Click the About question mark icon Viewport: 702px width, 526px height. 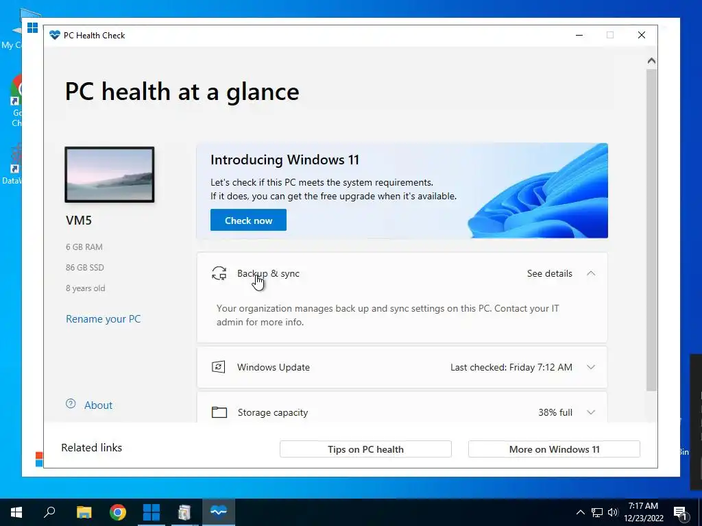[x=71, y=404]
